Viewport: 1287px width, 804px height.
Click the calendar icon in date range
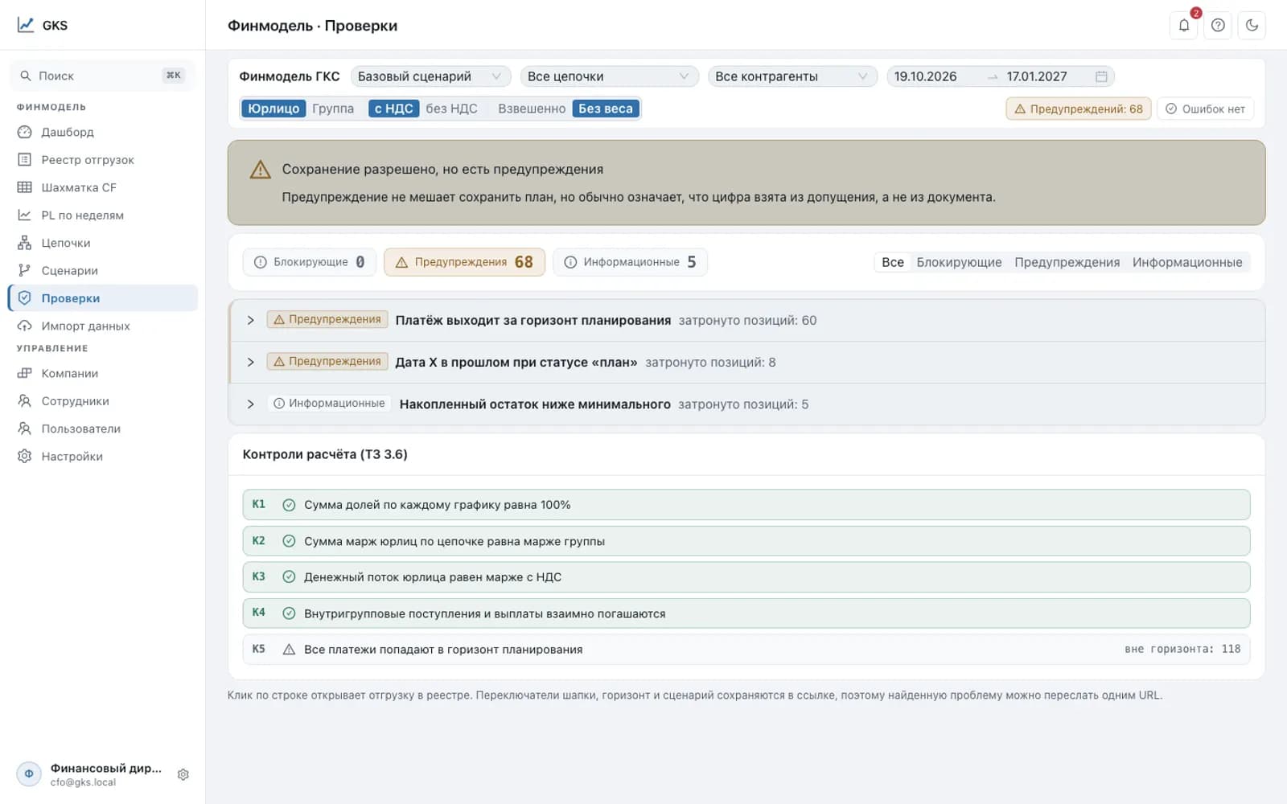(x=1101, y=76)
